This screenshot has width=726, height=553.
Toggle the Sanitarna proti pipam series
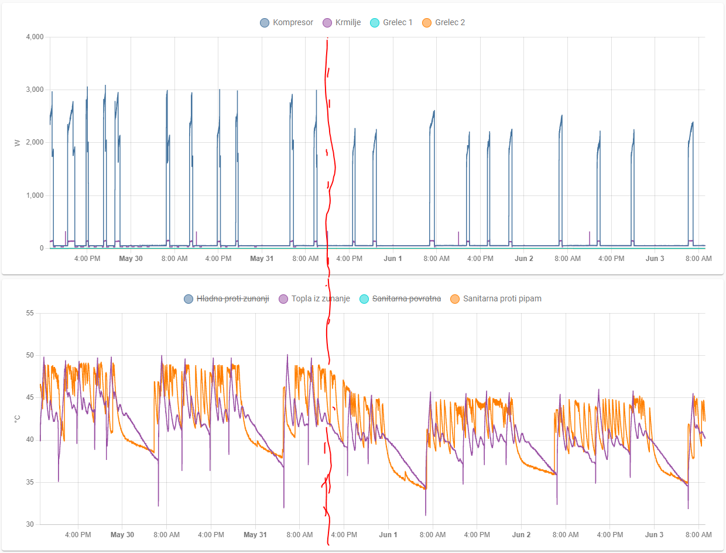coord(502,299)
